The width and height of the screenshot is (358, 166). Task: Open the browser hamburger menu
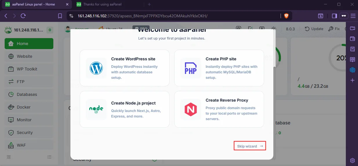pos(353,16)
